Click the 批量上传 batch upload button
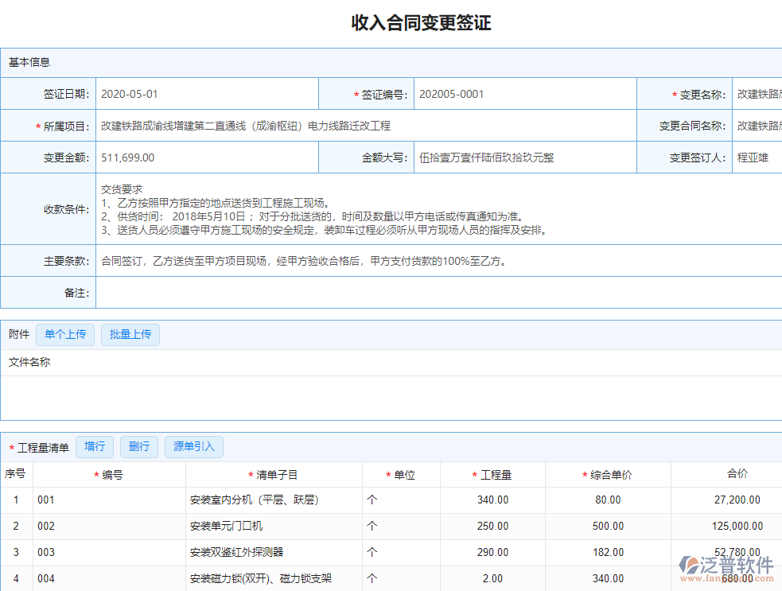782x591 pixels. click(x=130, y=334)
